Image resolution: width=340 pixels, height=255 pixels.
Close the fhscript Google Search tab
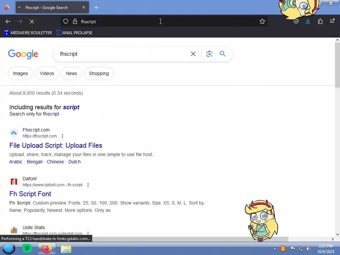point(84,7)
